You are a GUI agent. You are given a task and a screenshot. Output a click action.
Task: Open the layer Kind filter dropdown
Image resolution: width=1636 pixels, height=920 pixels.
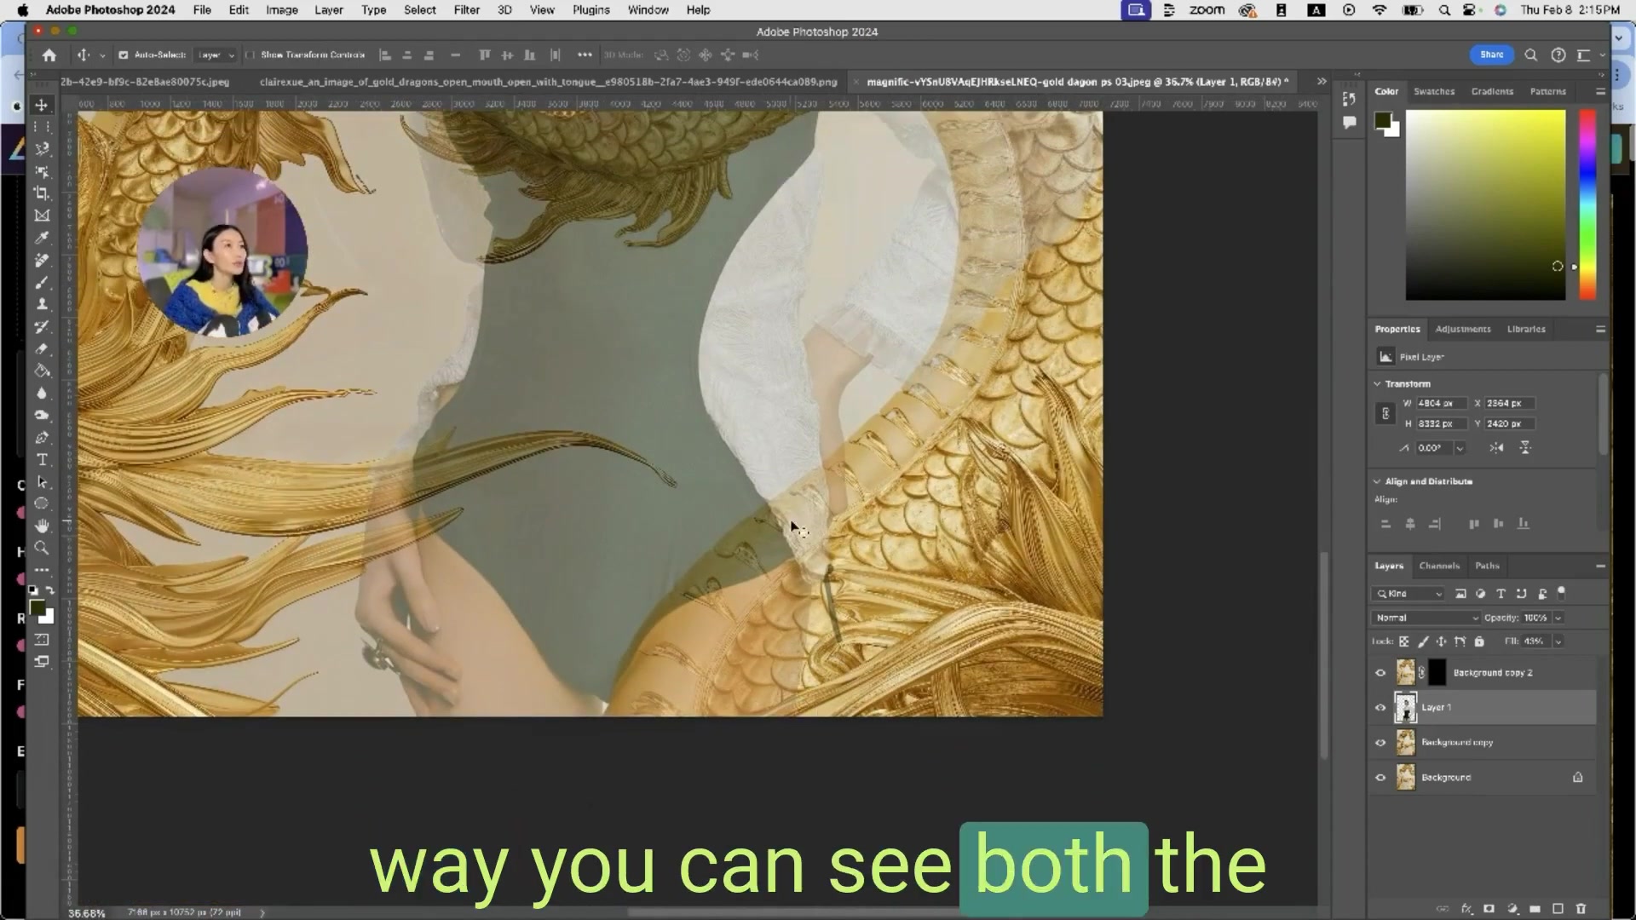point(1409,594)
